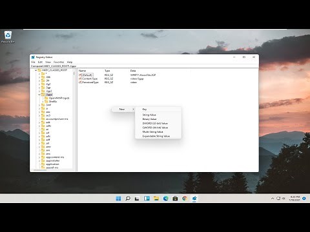The width and height of the screenshot is (310, 232).
Task: Select the (Default) value icon
Action: [80, 75]
